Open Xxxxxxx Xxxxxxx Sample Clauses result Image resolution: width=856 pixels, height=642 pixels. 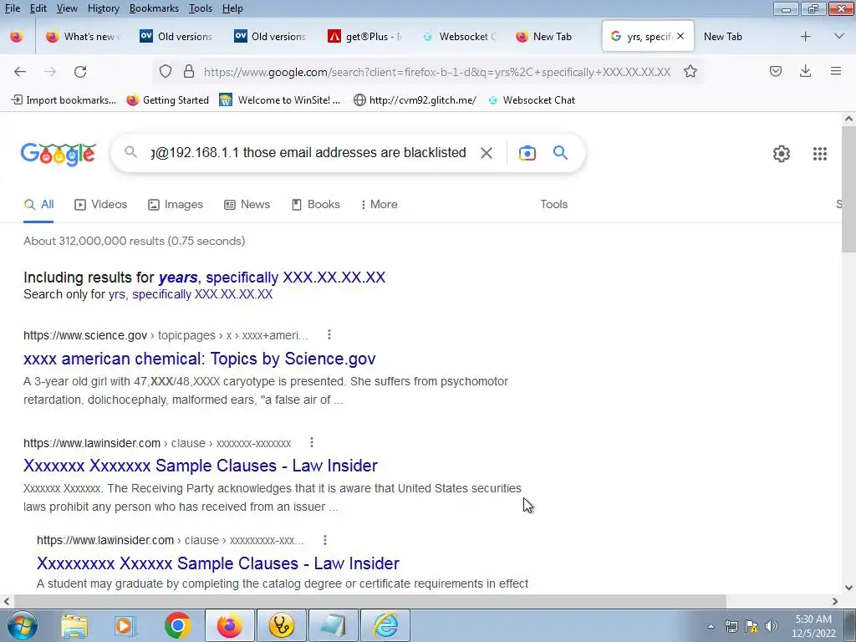pyautogui.click(x=201, y=466)
